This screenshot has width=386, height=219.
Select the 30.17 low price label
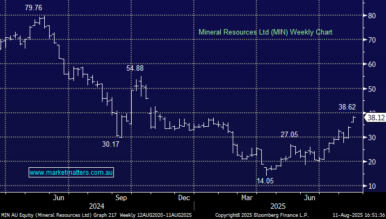coord(111,144)
